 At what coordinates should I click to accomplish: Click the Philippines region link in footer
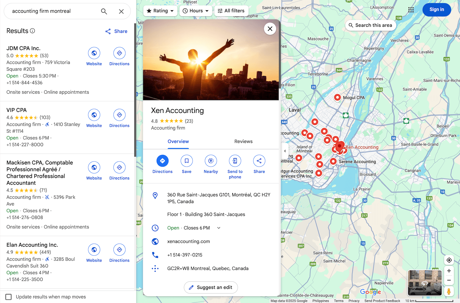click(x=320, y=301)
